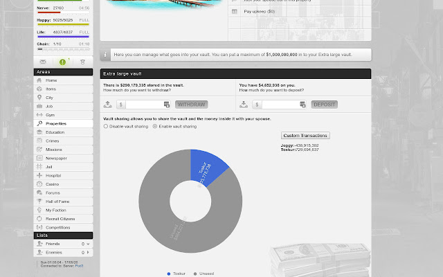Click the Forums chat bubble icon
The width and height of the screenshot is (443, 277).
tap(39, 193)
